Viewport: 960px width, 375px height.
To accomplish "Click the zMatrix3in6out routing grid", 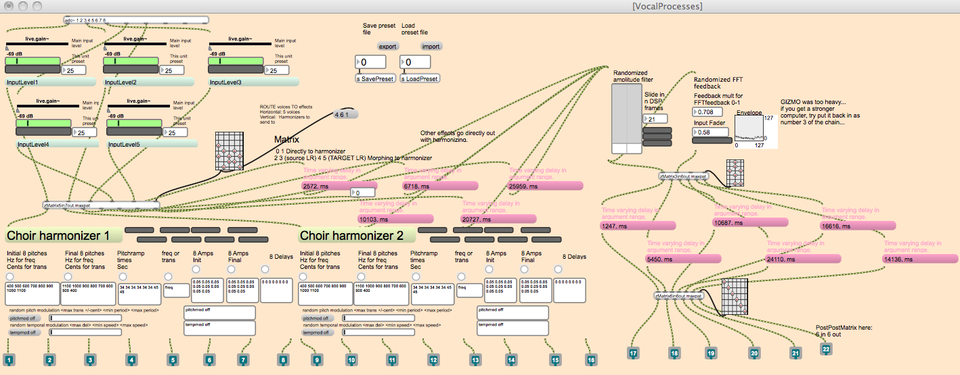I will tap(736, 172).
